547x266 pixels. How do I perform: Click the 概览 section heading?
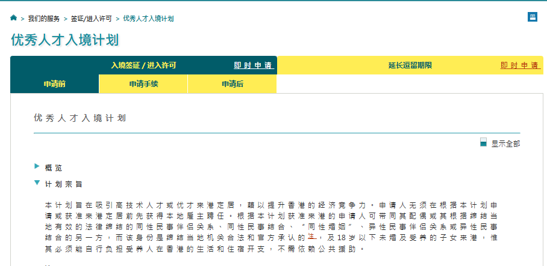[54, 168]
